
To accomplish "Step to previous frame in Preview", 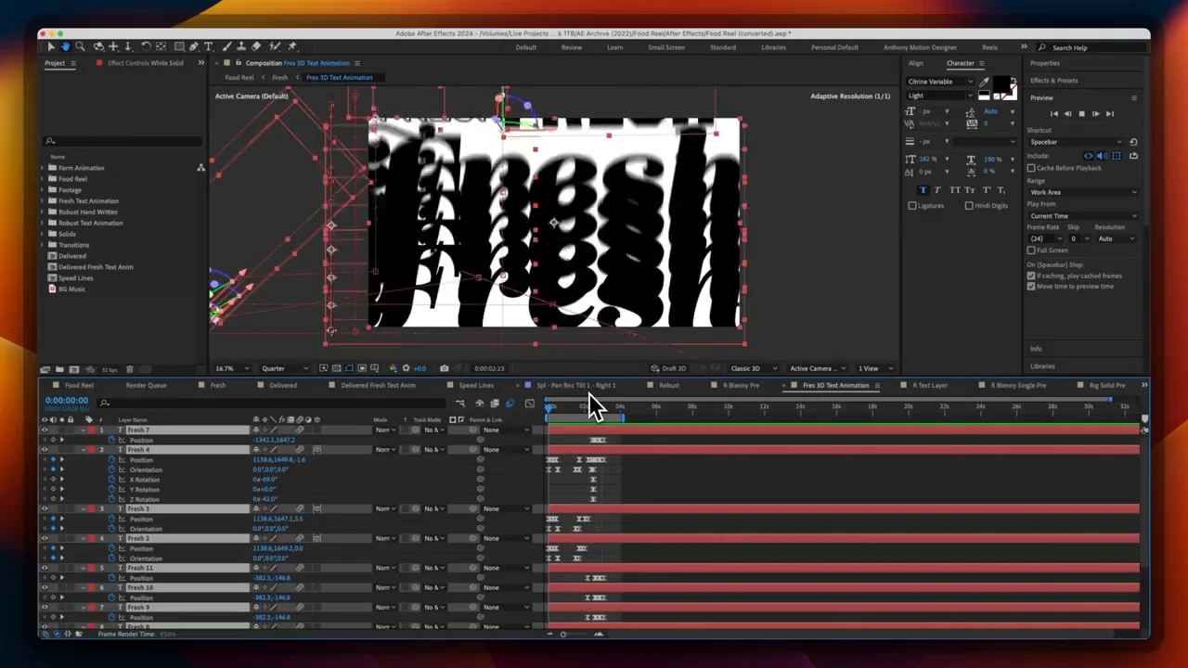I will coord(1067,113).
